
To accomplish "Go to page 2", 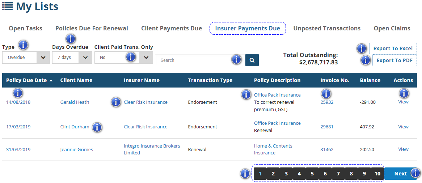I will [273, 174].
